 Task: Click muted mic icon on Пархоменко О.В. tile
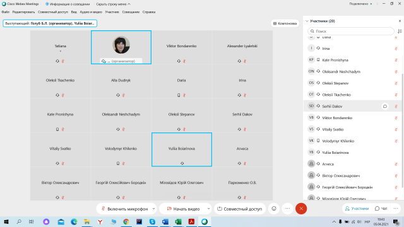[x=245, y=197]
